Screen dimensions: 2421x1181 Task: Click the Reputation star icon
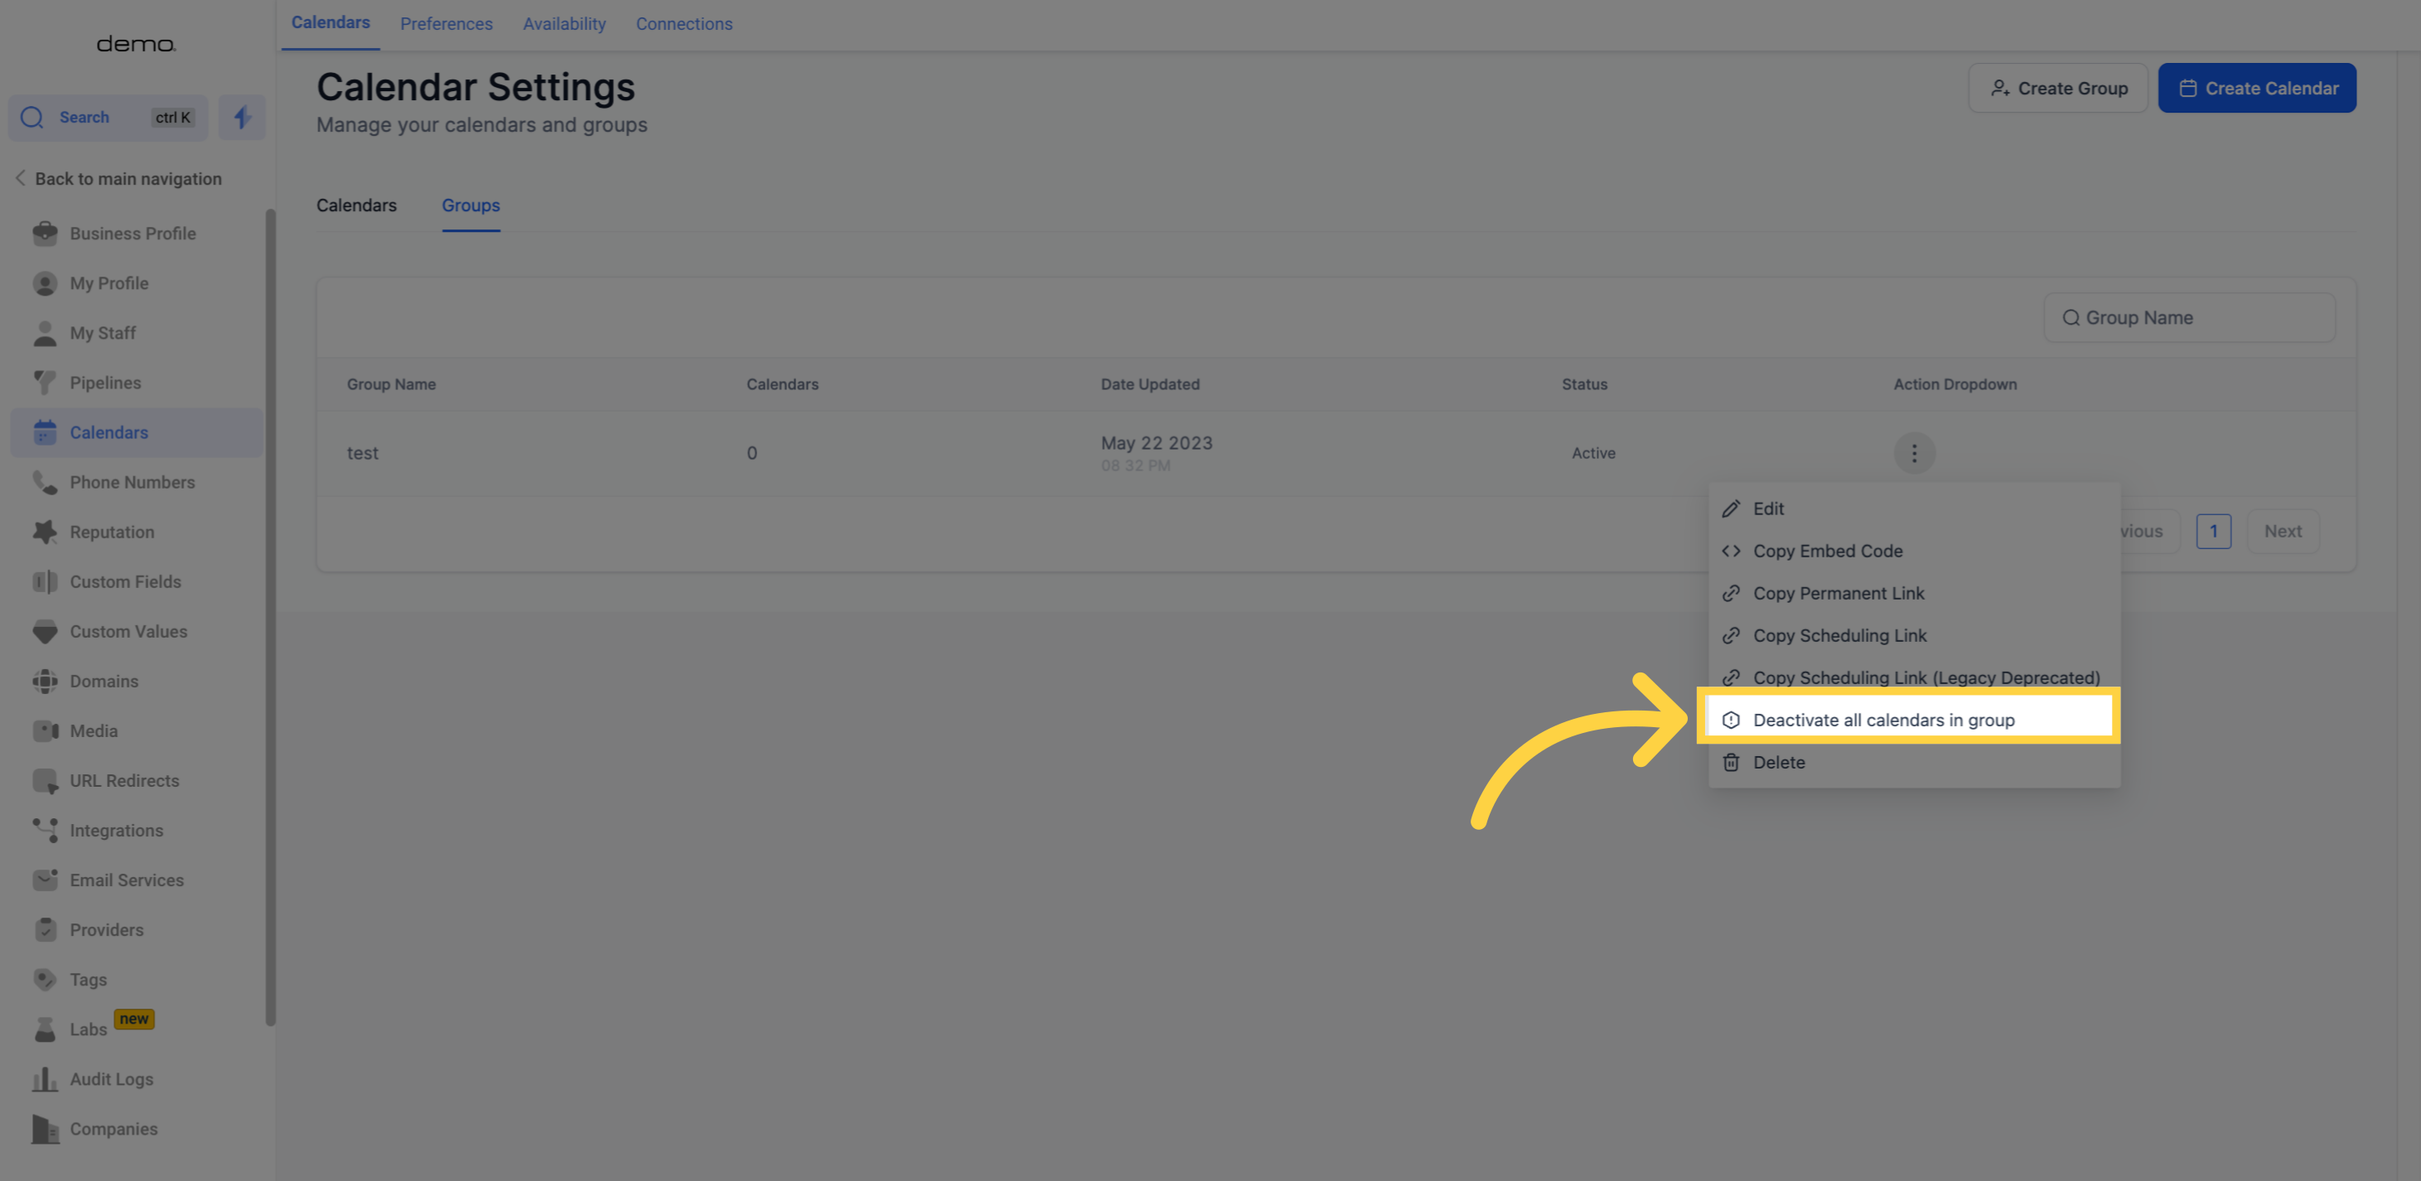[x=44, y=532]
